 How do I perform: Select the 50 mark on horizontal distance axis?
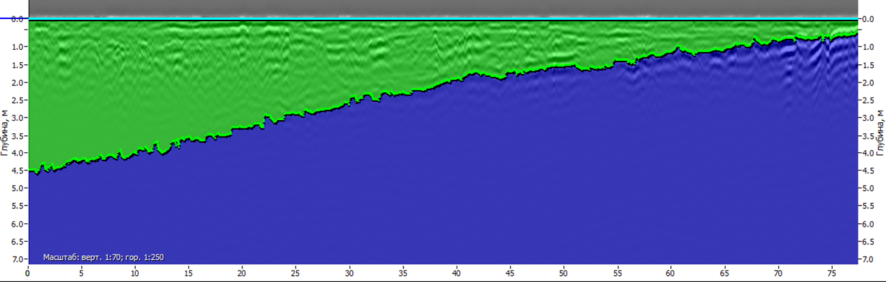tap(563, 272)
